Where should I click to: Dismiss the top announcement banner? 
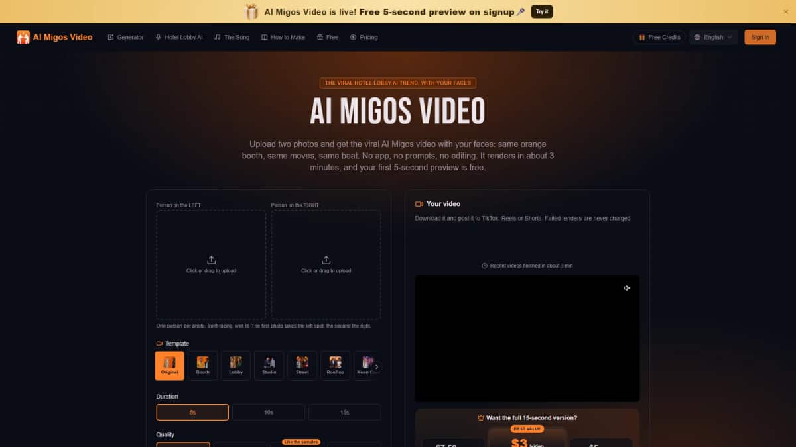(786, 11)
